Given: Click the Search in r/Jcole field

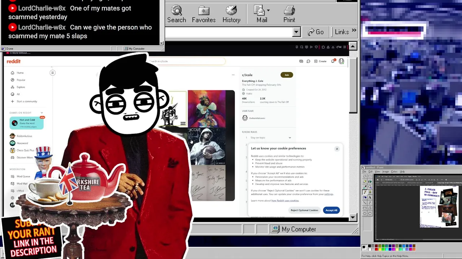Looking at the screenshot, I should coord(188,61).
